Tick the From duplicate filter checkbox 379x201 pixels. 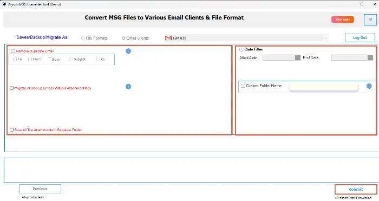click(30, 59)
